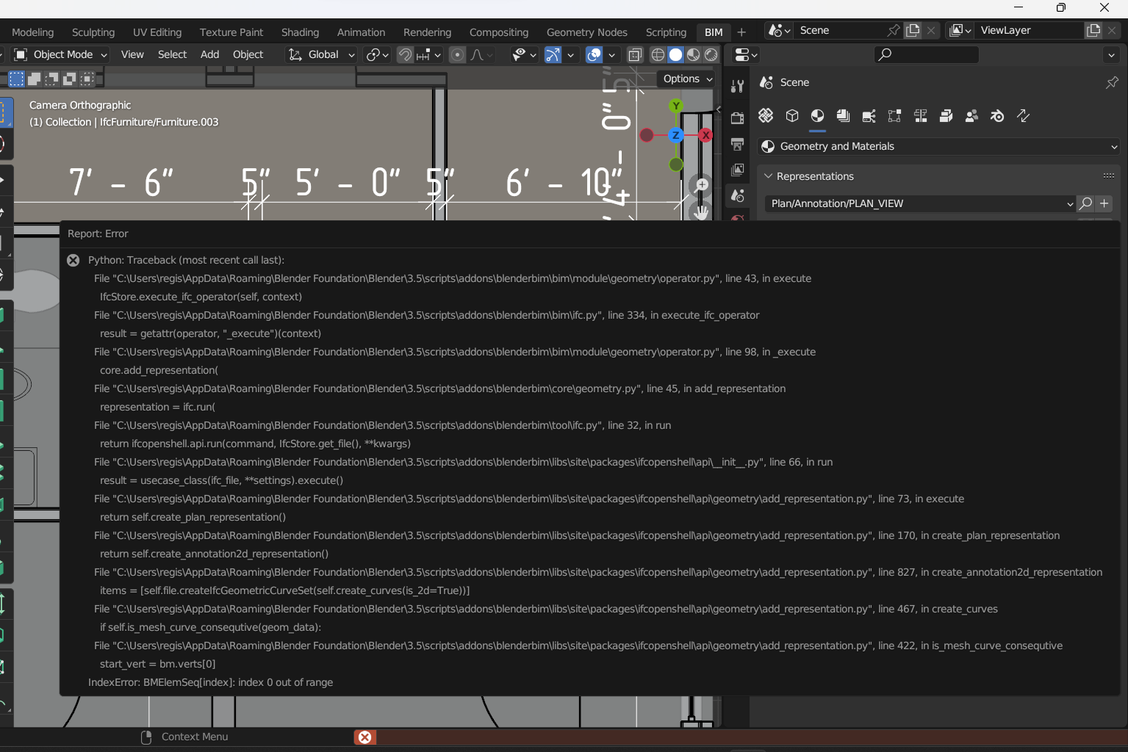Dismiss the Python traceback error report

[x=73, y=260]
